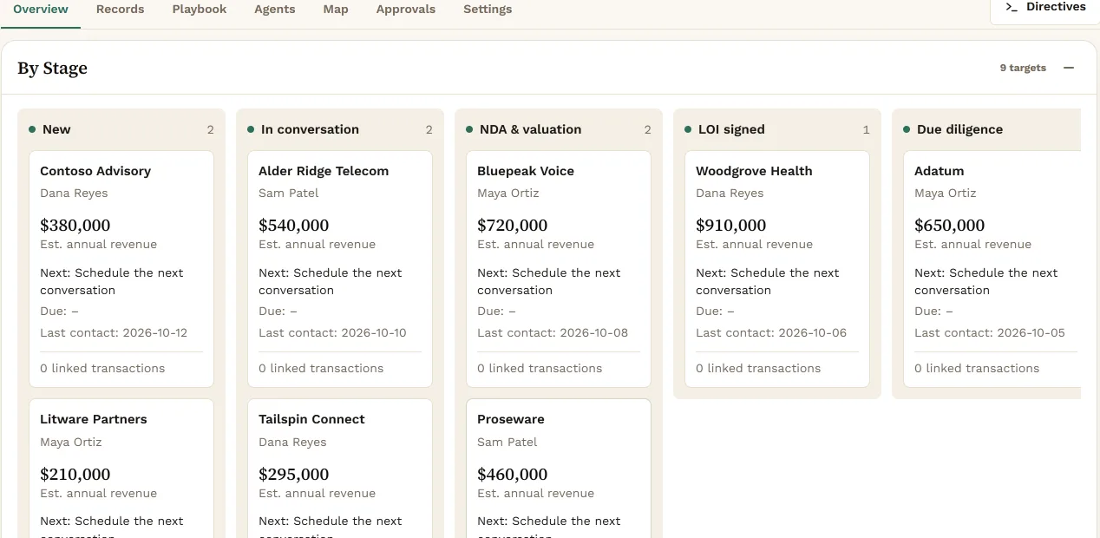Click the LOI signed stage header
Image resolution: width=1100 pixels, height=538 pixels.
[777, 129]
